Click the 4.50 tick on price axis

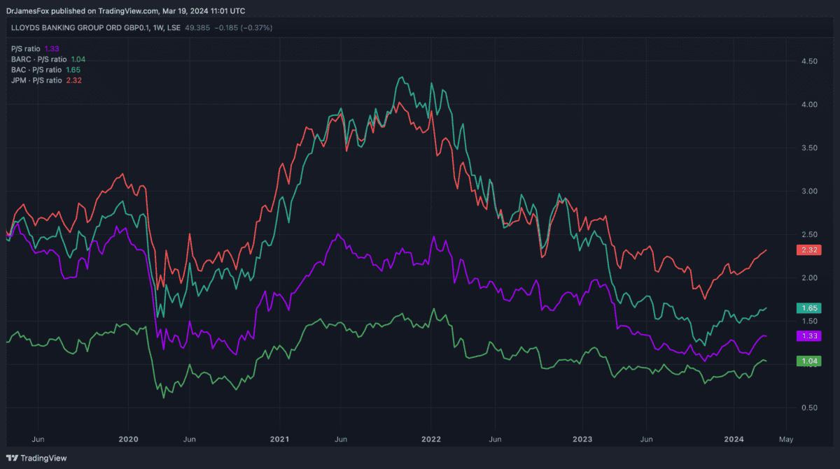click(808, 62)
